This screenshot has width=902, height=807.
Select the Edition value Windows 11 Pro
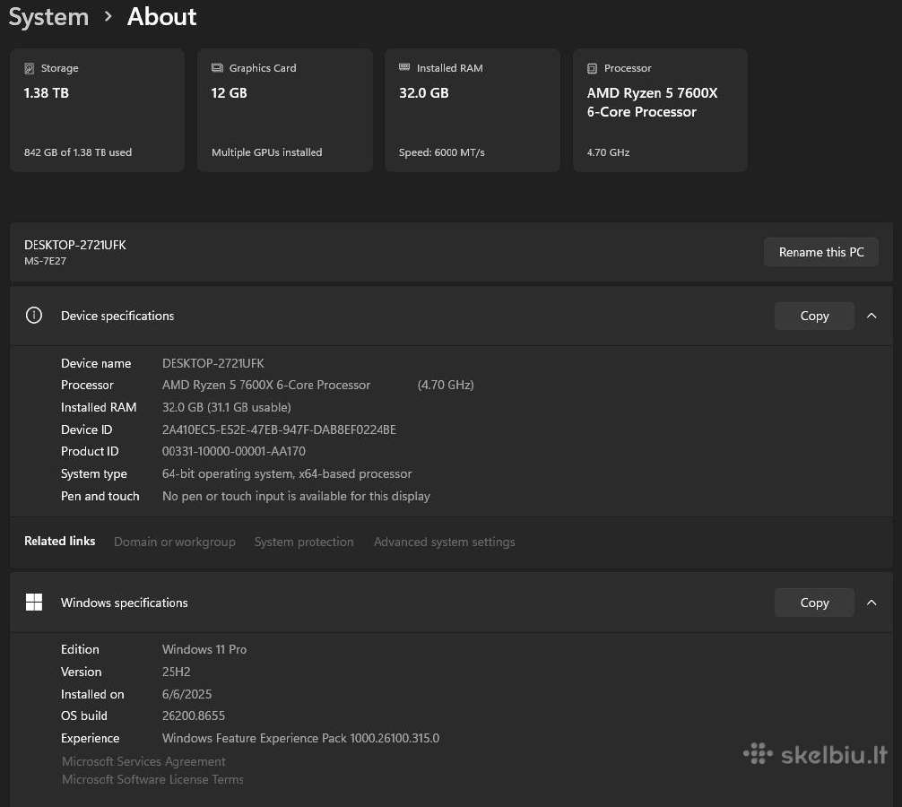tap(204, 649)
